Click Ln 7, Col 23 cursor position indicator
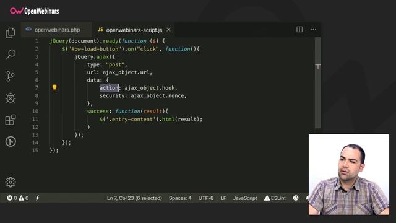The width and height of the screenshot is (396, 223). [x=134, y=198]
